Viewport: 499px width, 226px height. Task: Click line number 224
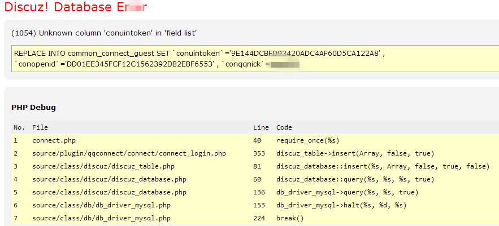pyautogui.click(x=259, y=218)
